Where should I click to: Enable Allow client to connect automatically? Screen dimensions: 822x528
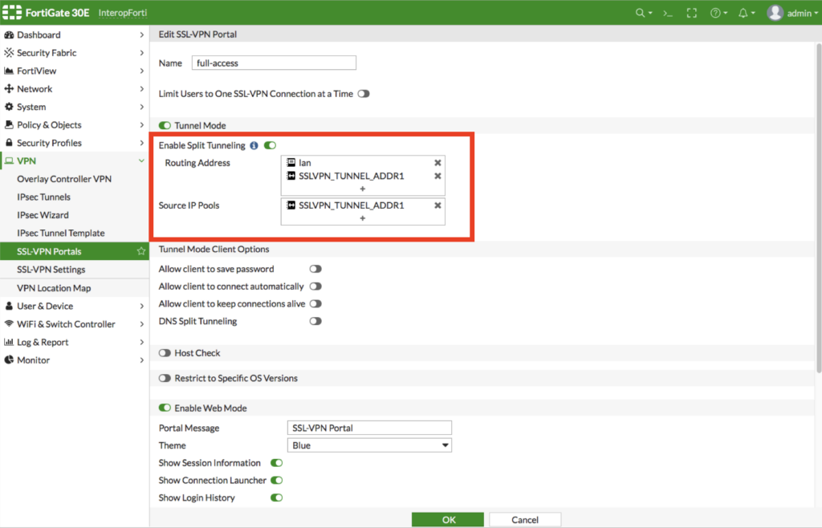[315, 286]
